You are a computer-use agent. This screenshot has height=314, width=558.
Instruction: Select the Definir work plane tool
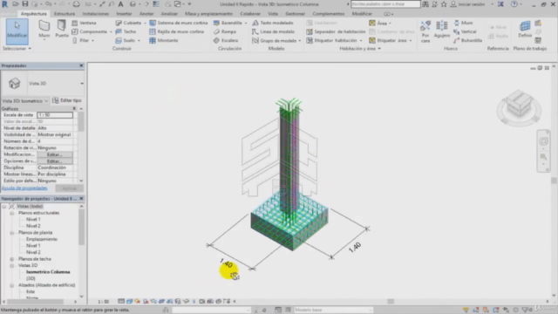pos(525,29)
